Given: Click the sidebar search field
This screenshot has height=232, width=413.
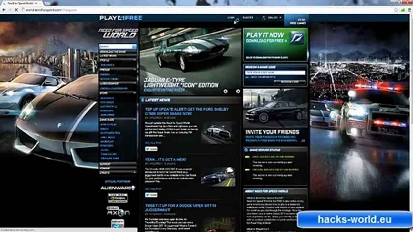Looking at the screenshot, I should pos(118,46).
